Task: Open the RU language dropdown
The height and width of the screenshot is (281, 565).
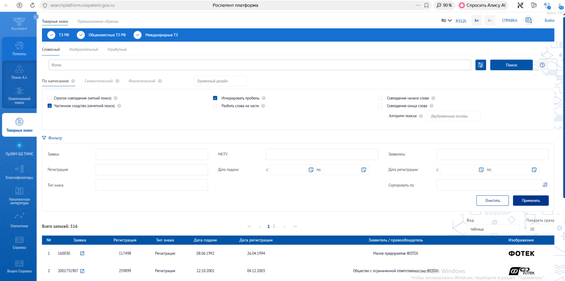Action: [446, 21]
